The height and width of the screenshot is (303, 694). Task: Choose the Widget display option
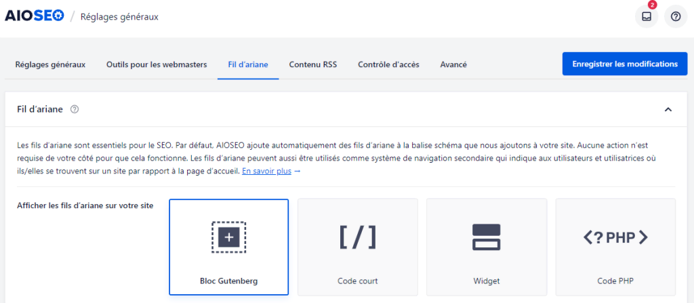click(486, 281)
